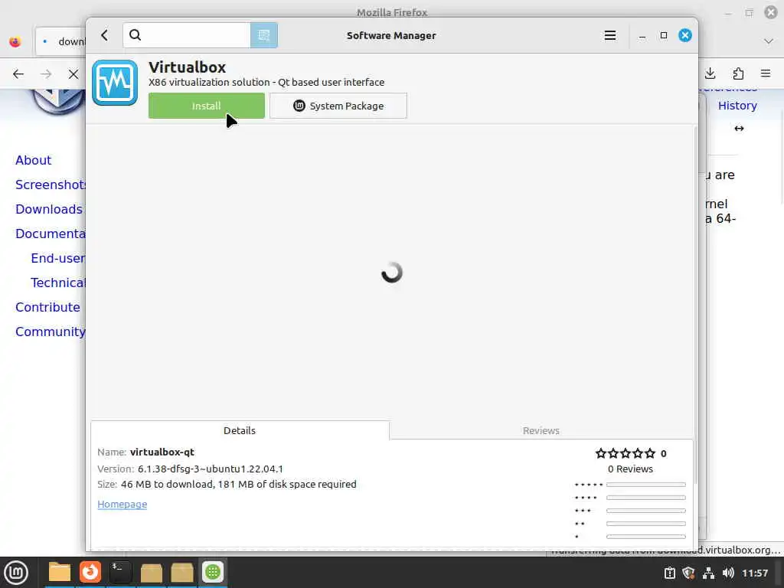The height and width of the screenshot is (588, 784).
Task: Open Firefox downloads panel
Action: [x=710, y=74]
